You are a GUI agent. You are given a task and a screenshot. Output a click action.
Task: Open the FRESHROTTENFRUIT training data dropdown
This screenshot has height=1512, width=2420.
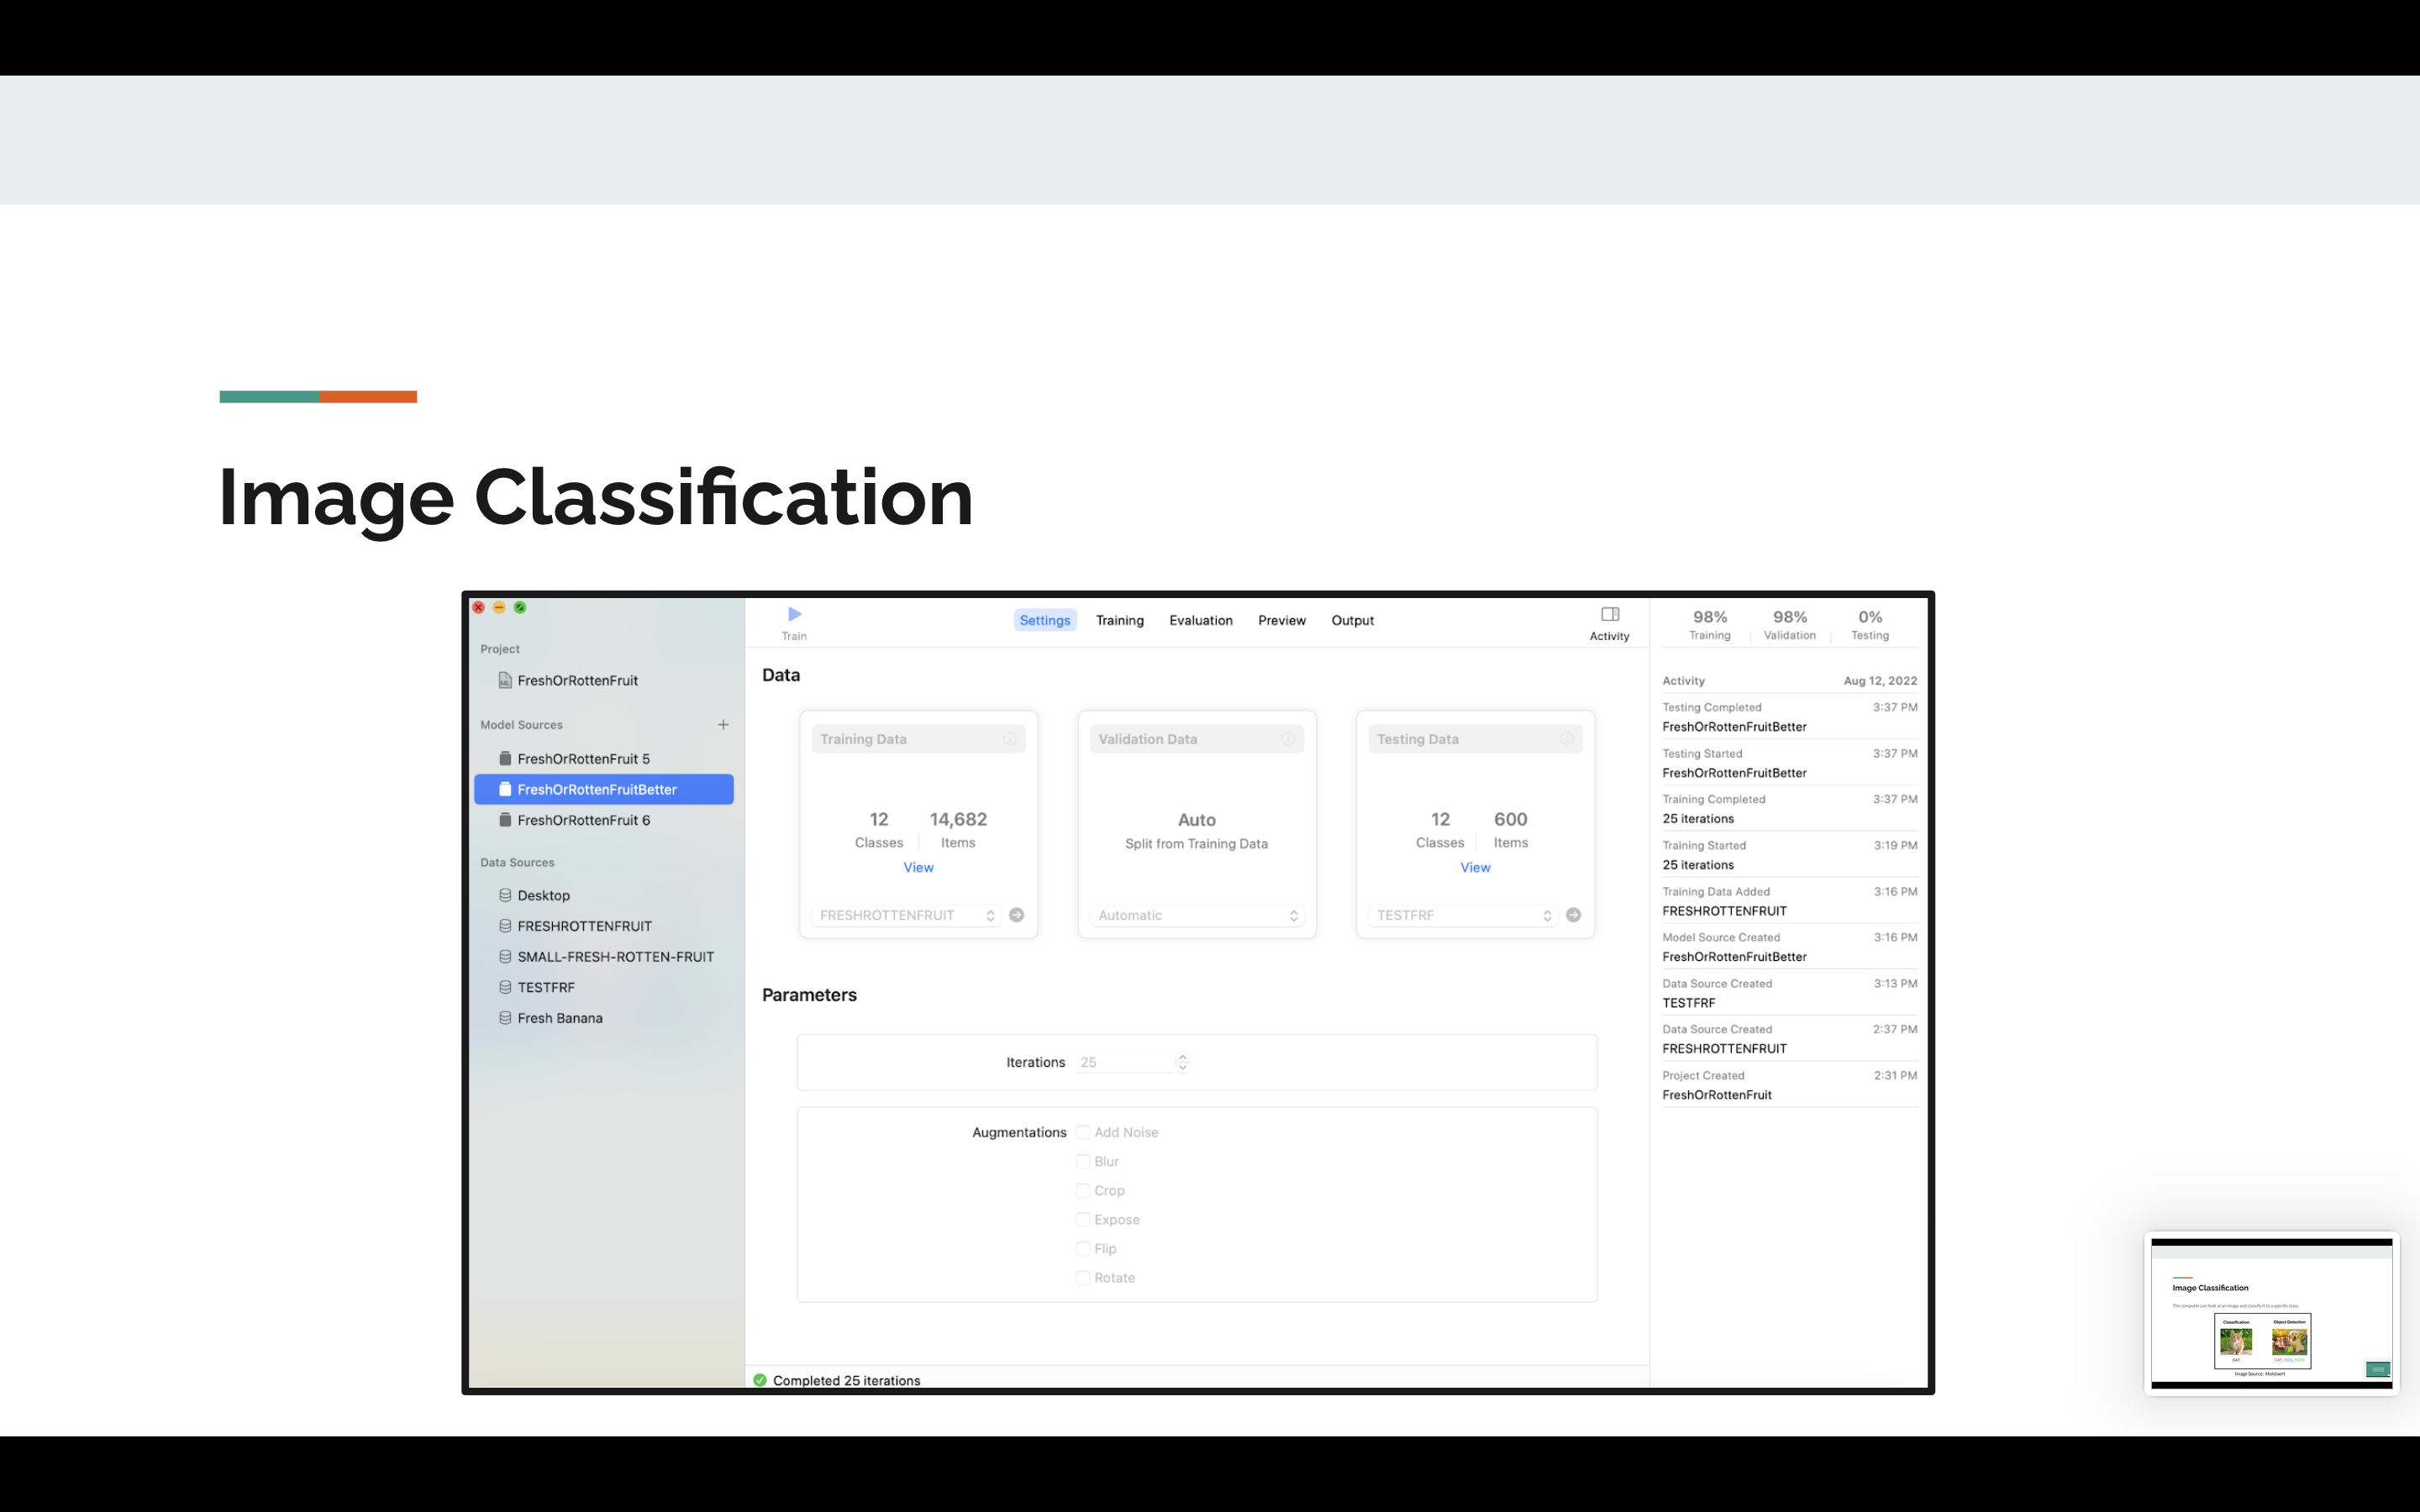click(x=906, y=915)
